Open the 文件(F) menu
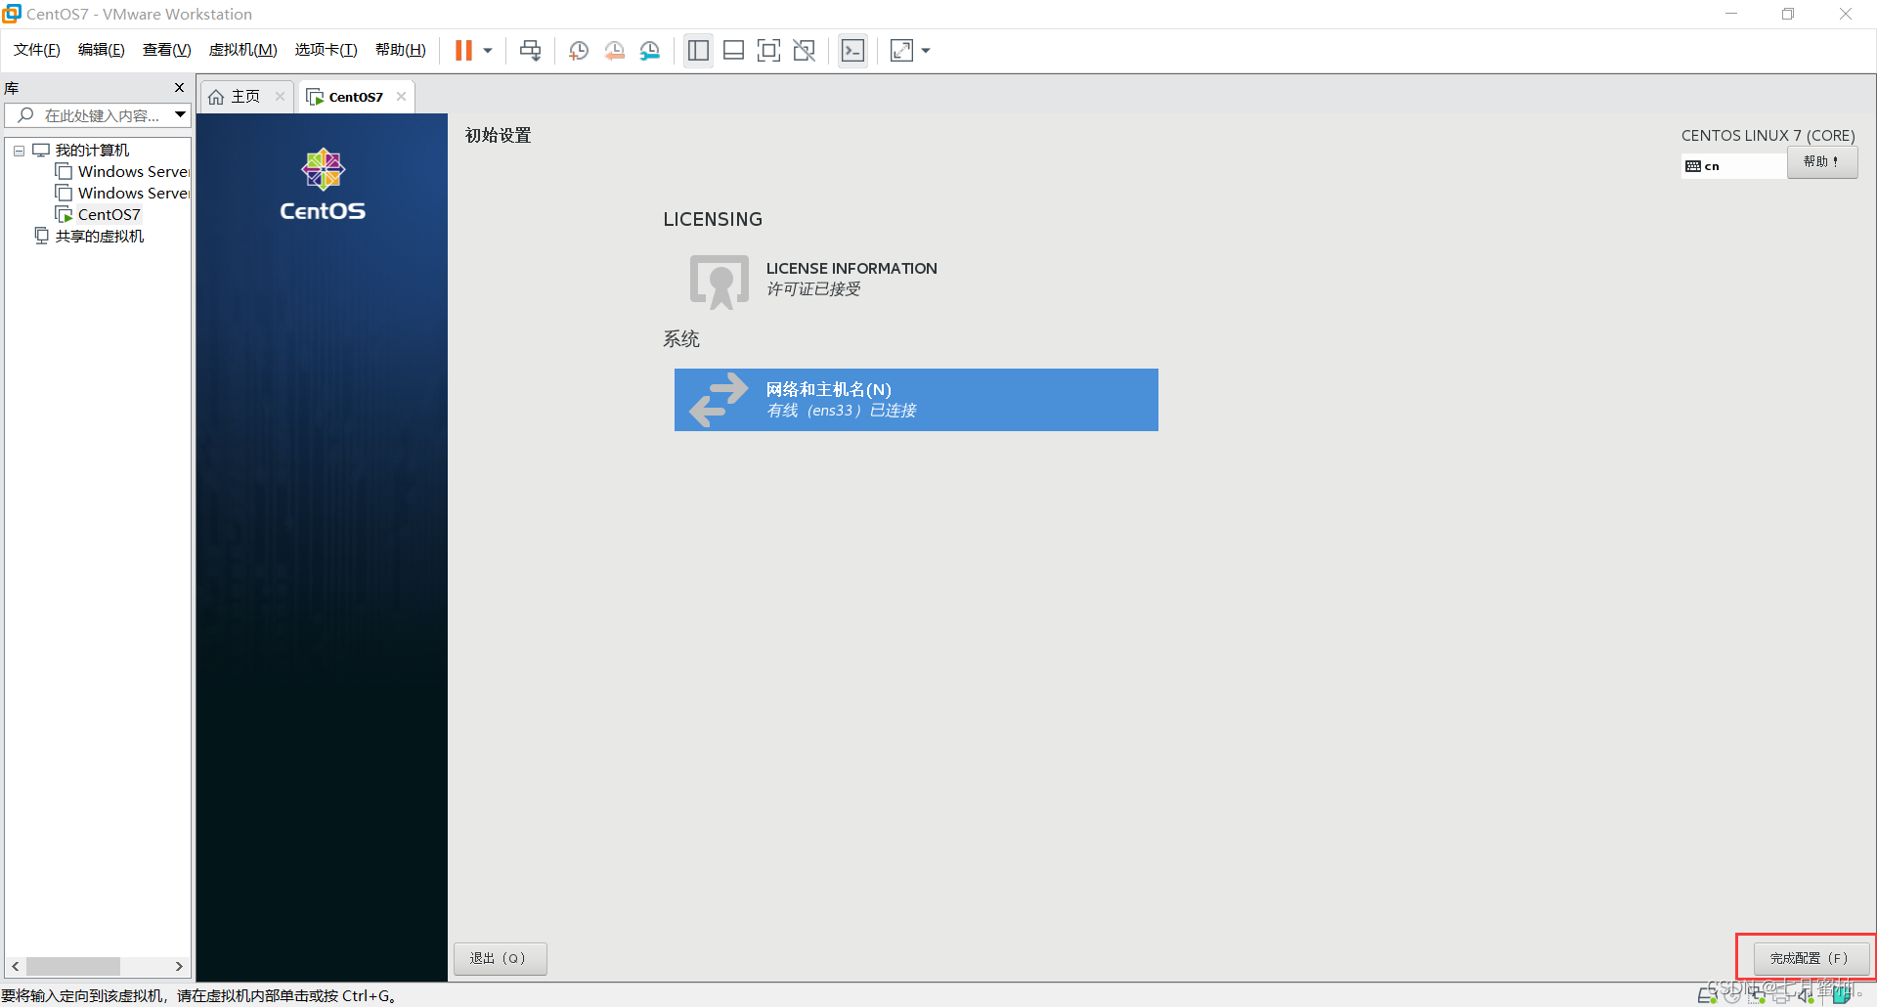Image resolution: width=1877 pixels, height=1007 pixels. tap(37, 50)
